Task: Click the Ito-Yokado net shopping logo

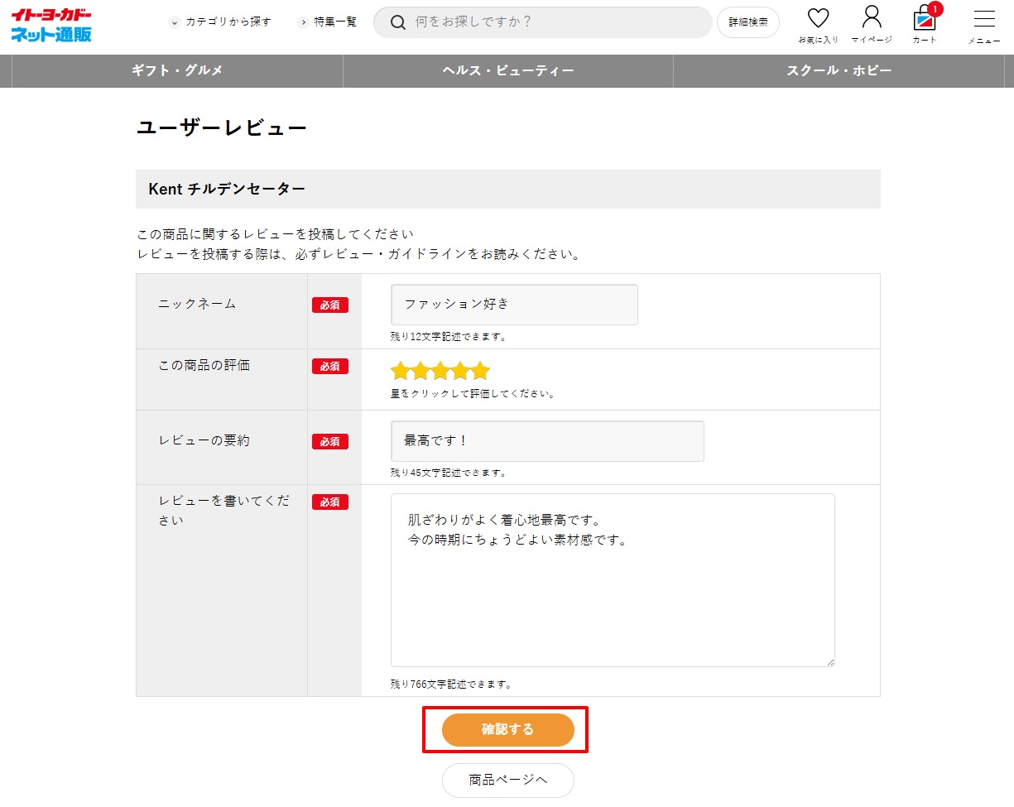Action: click(51, 25)
